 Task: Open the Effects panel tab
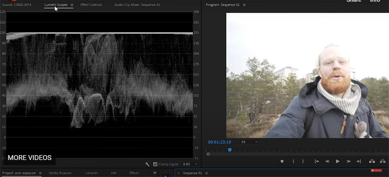click(134, 173)
